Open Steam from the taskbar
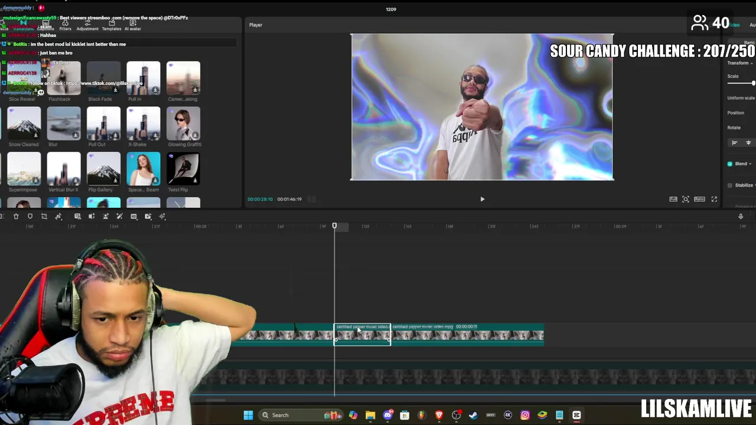Image resolution: width=756 pixels, height=425 pixels. pos(473,415)
